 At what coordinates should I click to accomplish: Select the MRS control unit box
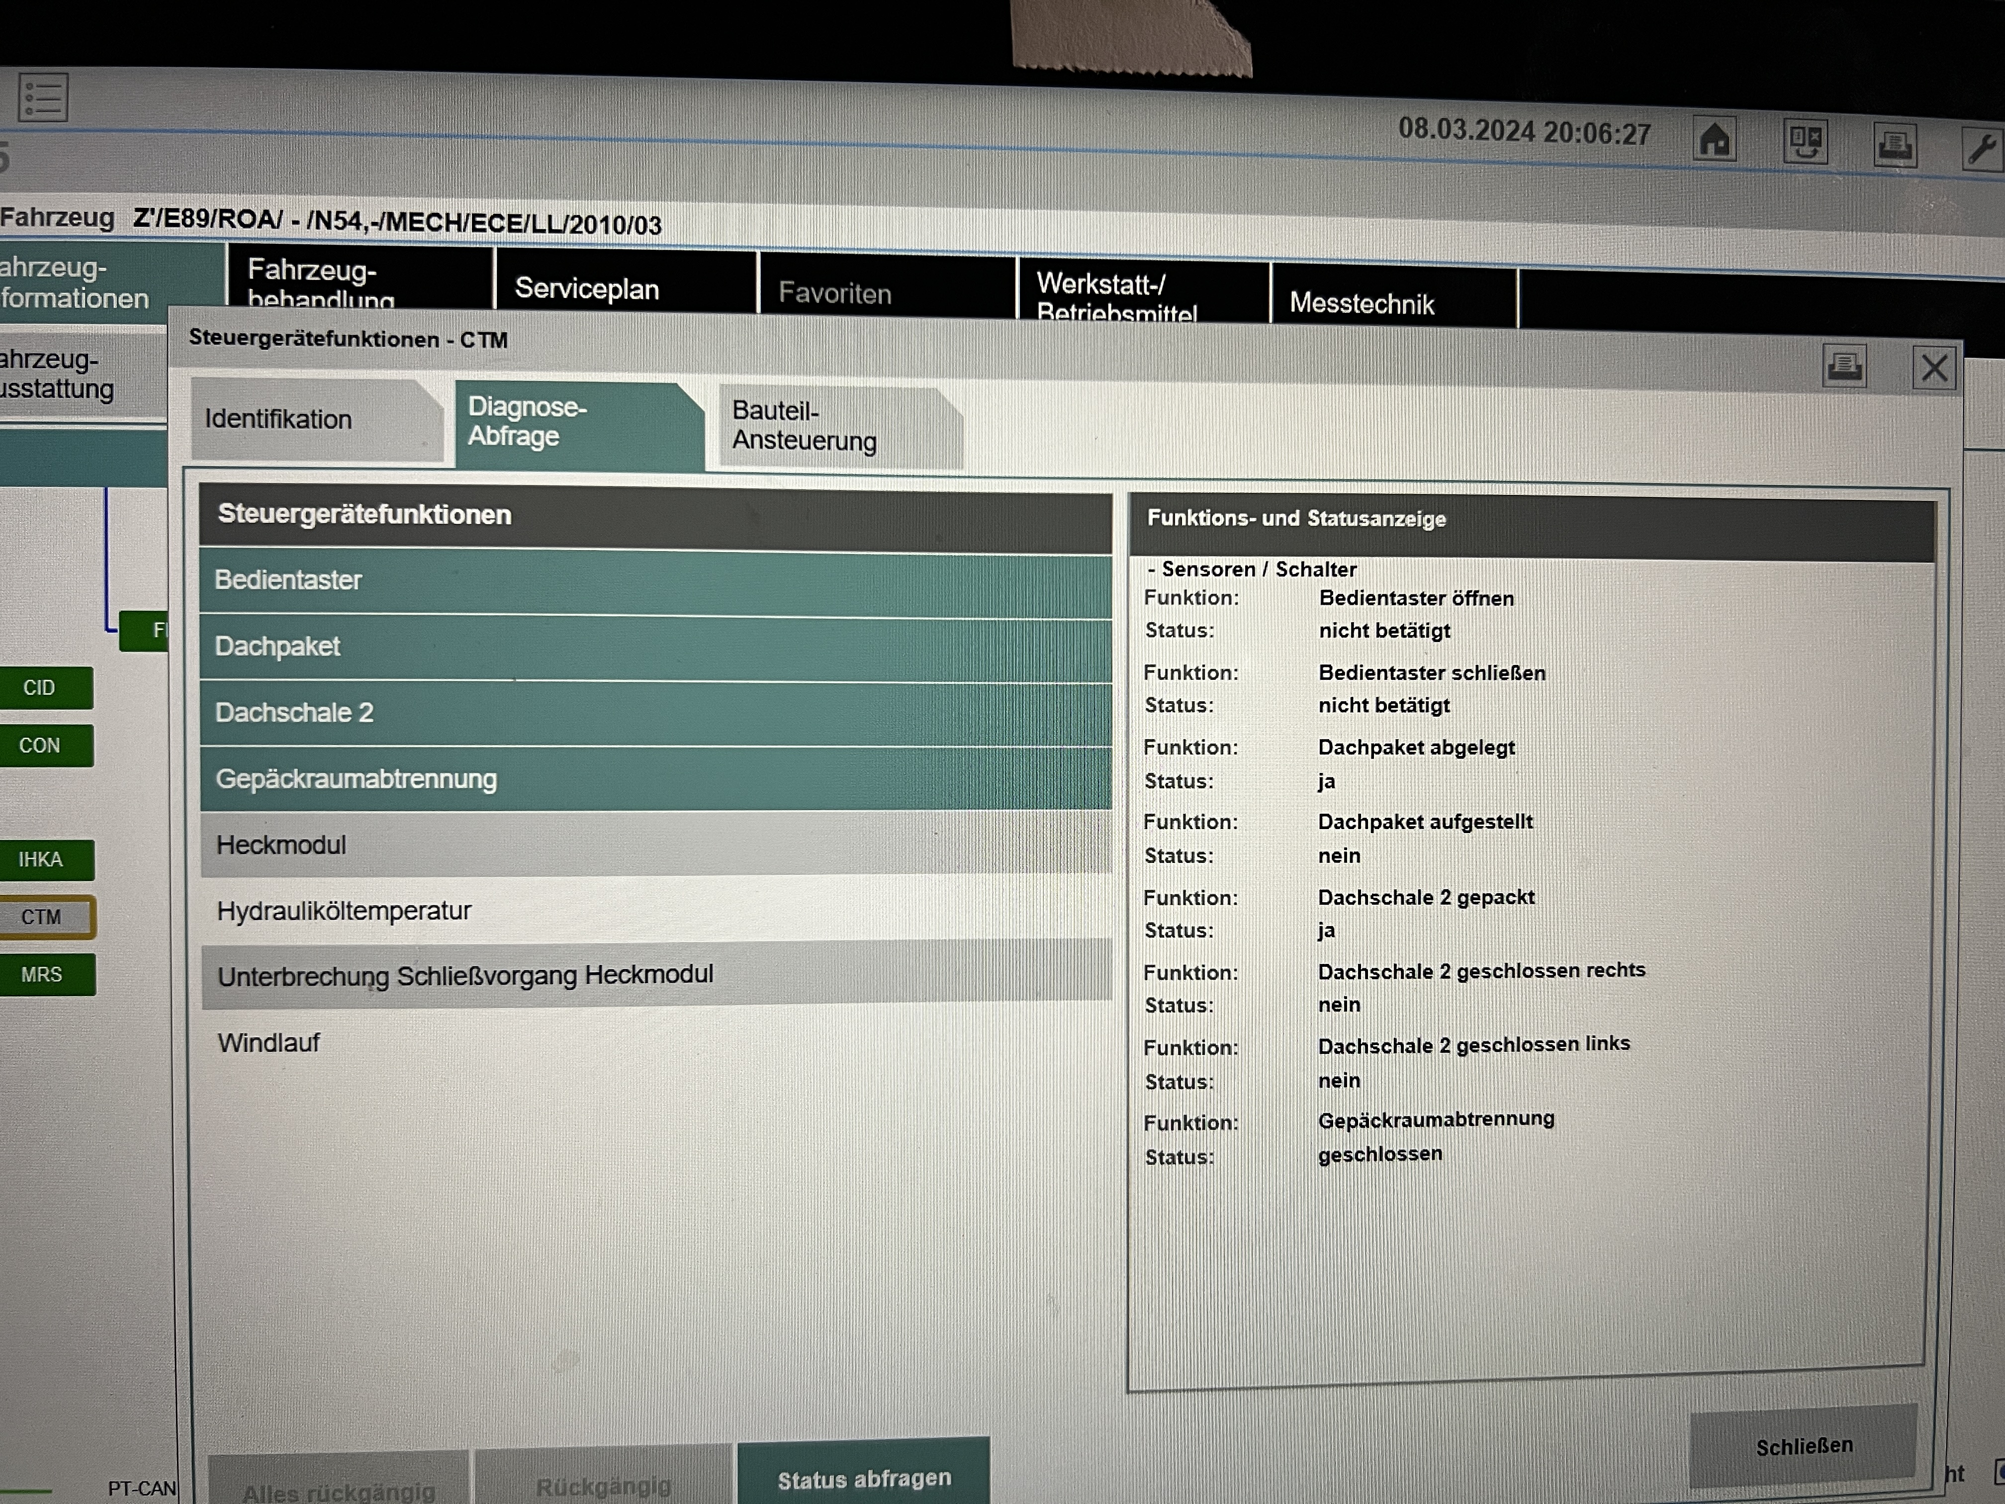(47, 974)
